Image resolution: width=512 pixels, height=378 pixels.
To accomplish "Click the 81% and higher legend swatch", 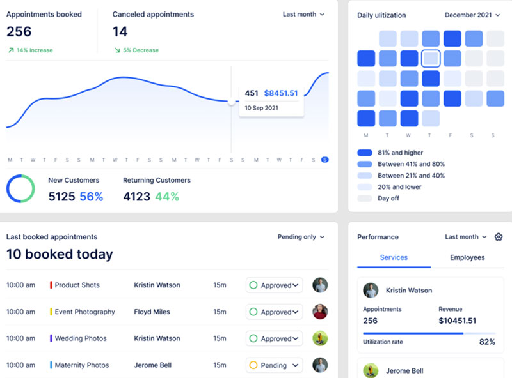I will 365,153.
